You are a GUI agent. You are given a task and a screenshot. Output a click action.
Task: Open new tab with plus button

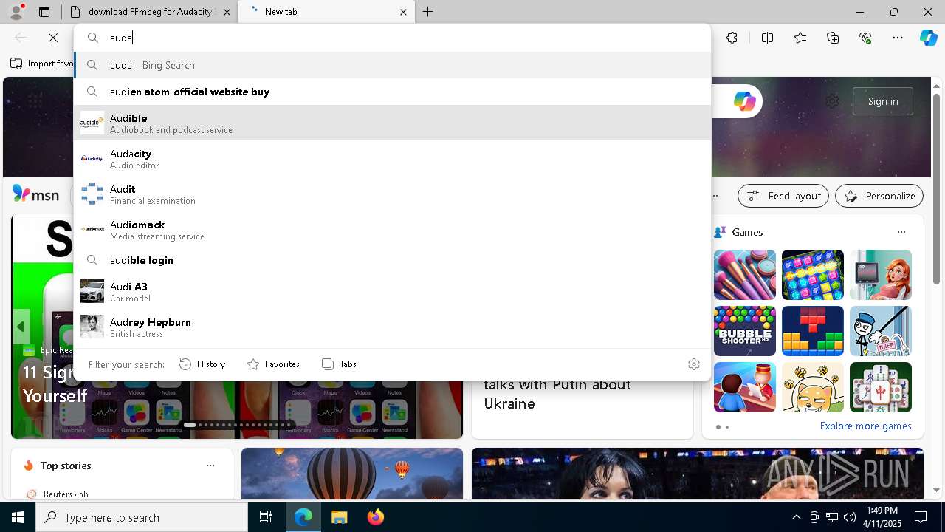click(428, 12)
